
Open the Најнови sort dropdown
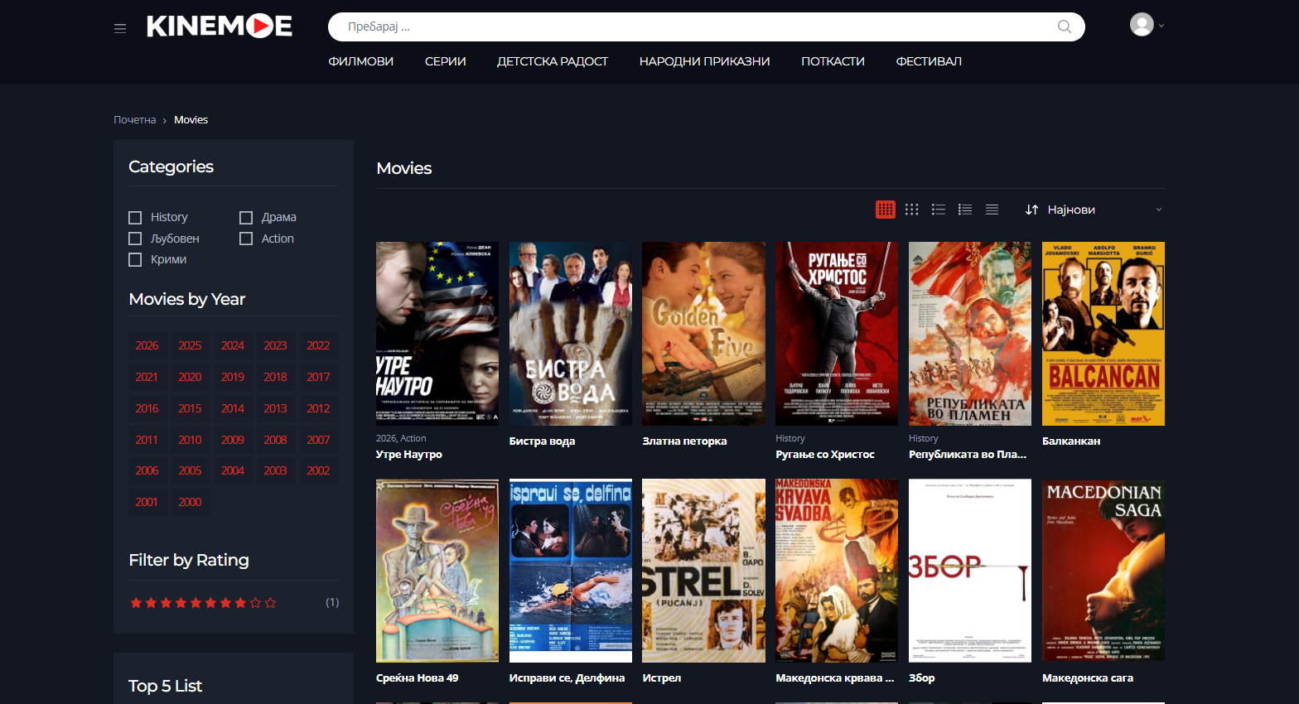pos(1093,210)
